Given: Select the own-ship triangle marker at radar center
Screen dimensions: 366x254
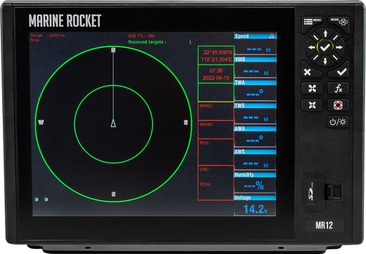Looking at the screenshot, I should [x=113, y=123].
